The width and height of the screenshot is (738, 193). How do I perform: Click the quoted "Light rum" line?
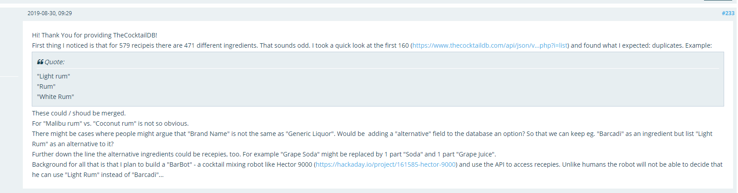(x=54, y=76)
